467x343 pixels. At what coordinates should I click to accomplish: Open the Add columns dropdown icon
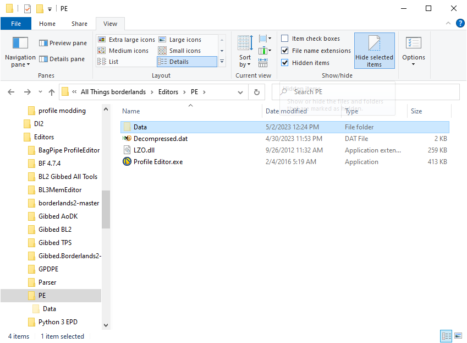click(x=265, y=51)
